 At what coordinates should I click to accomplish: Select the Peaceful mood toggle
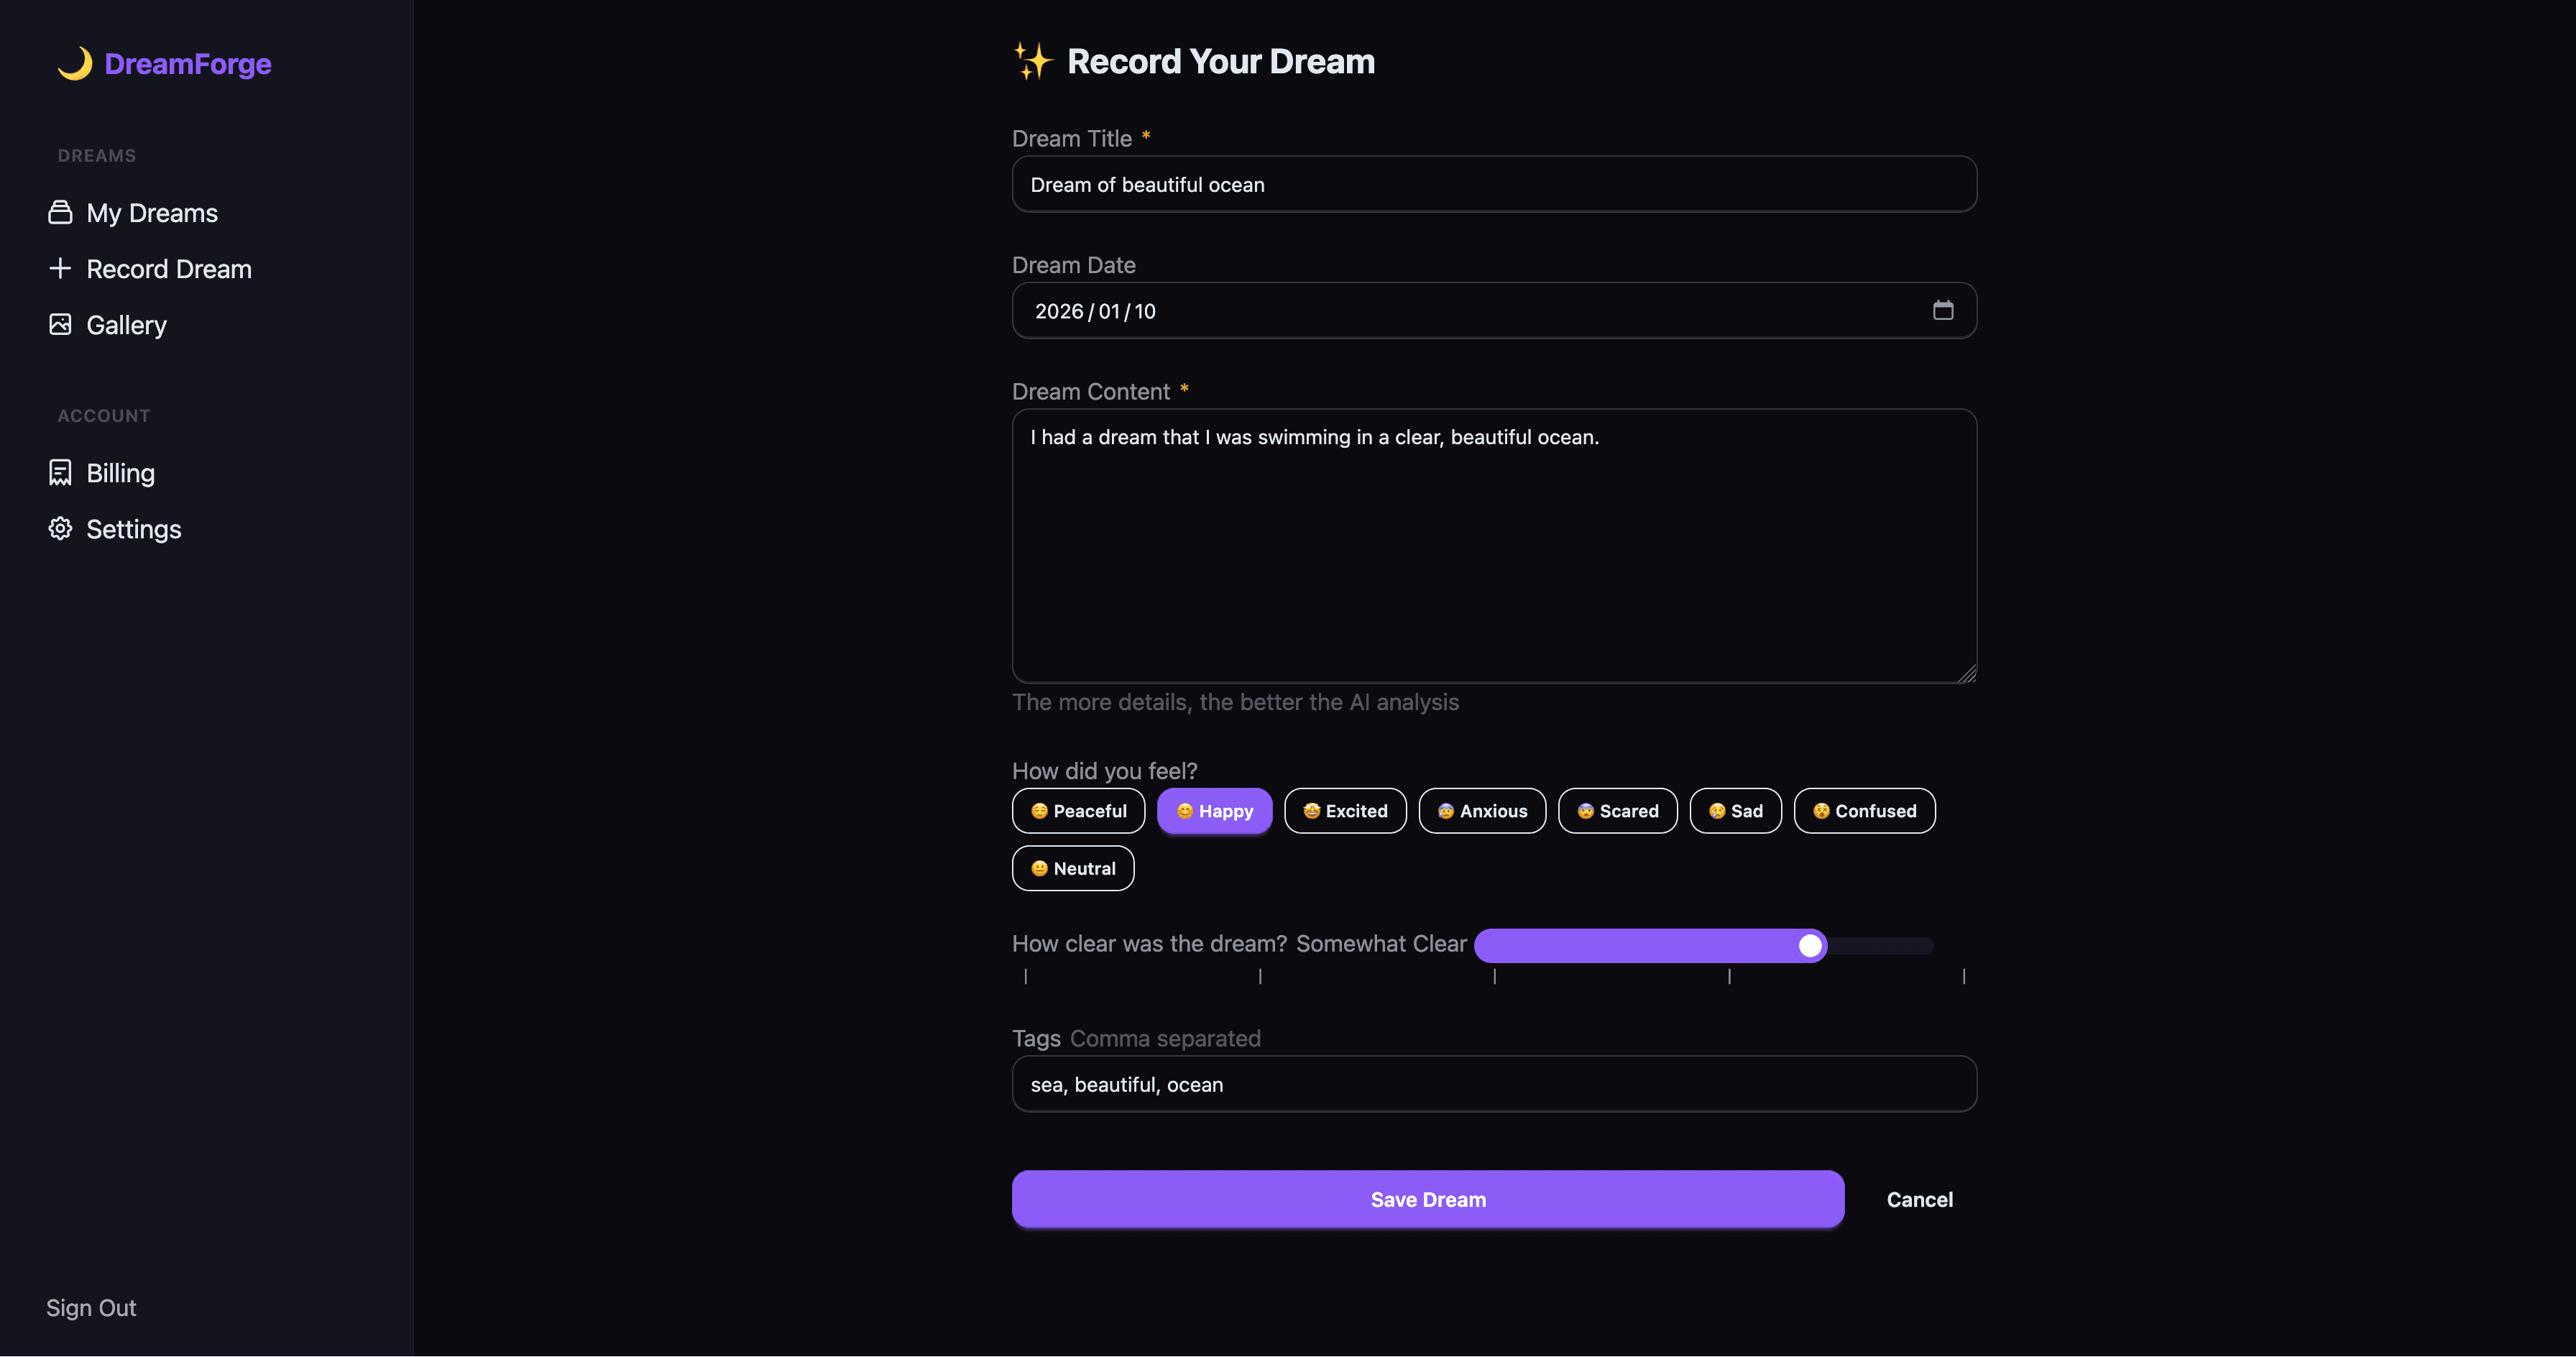click(x=1078, y=811)
